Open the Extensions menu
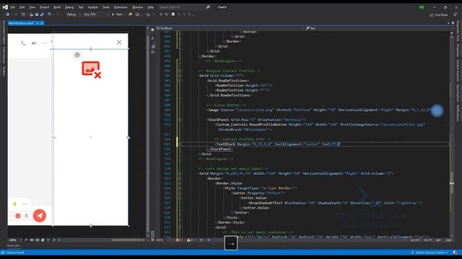462x259 pixels. click(121, 7)
